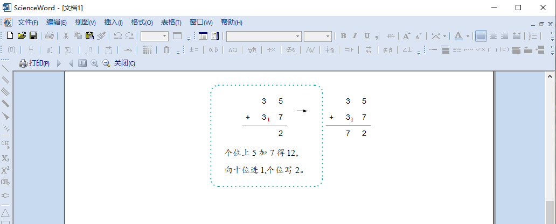Click the increase font size icon
The image size is (556, 224).
tap(406, 35)
